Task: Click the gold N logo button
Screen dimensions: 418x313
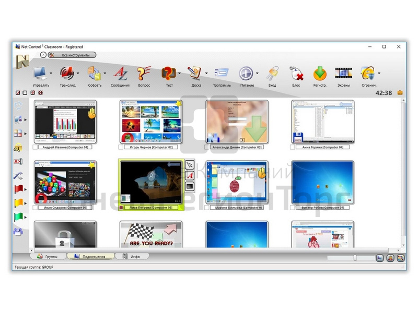Action: (22, 61)
